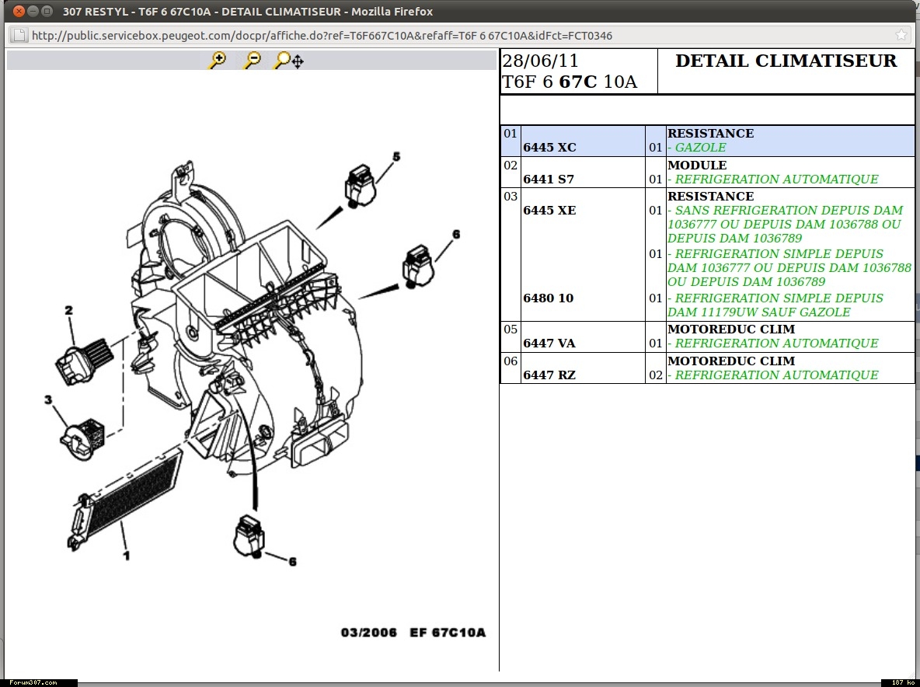
Task: Click the DETAIL CLIMATISEUR heading
Action: pyautogui.click(x=786, y=61)
